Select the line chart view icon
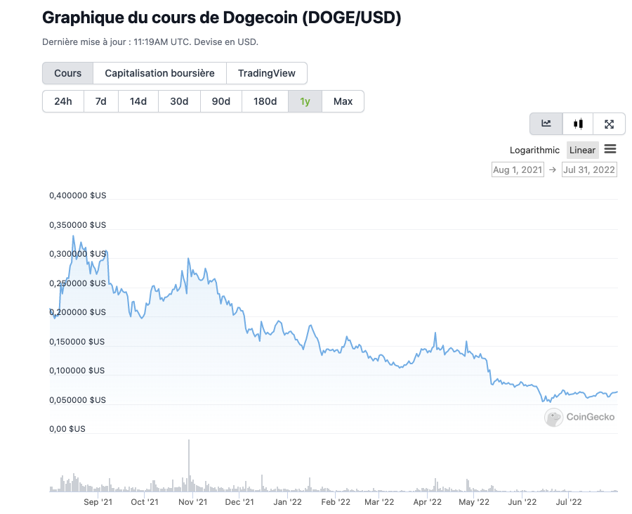This screenshot has height=514, width=632. coord(546,124)
